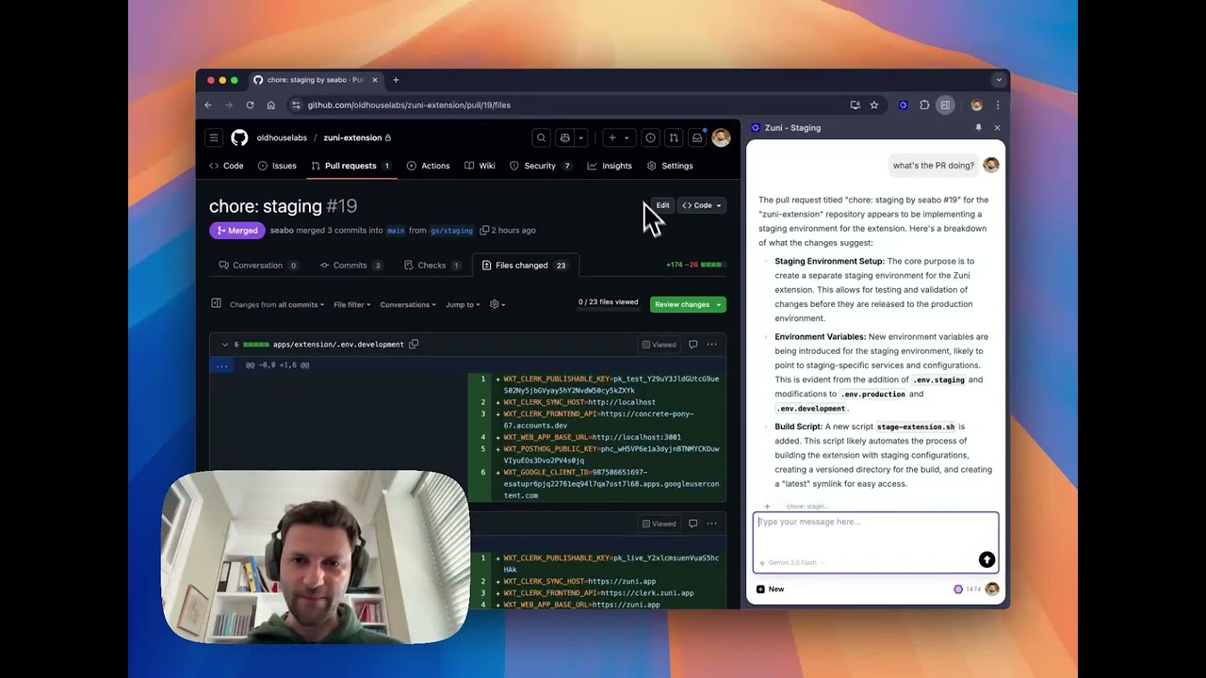The width and height of the screenshot is (1206, 678).
Task: Open Gemini 2.0 Flash model selector
Action: 791,563
